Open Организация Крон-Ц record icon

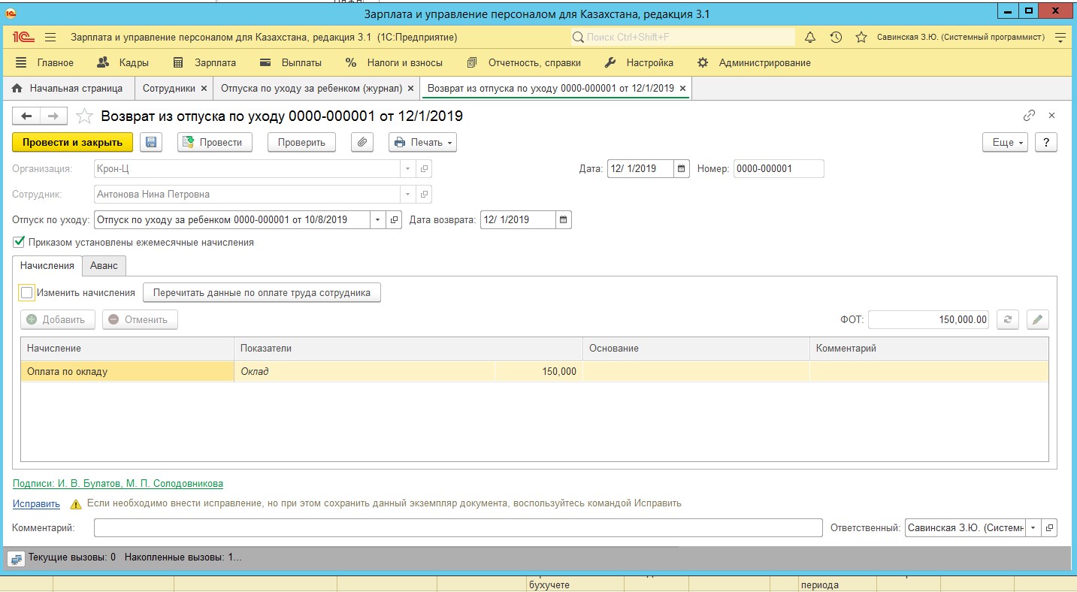click(424, 168)
